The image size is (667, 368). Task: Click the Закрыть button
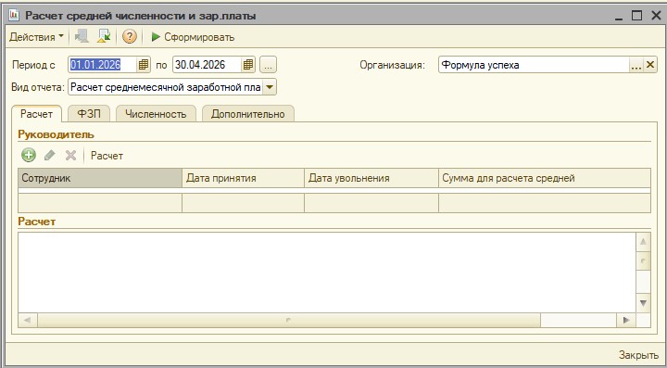[638, 355]
